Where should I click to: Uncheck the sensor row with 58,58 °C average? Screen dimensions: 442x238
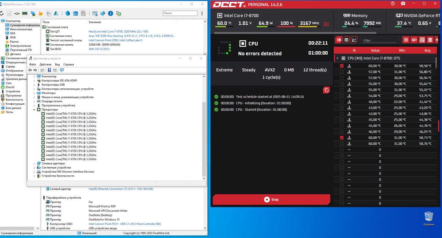click(342, 66)
